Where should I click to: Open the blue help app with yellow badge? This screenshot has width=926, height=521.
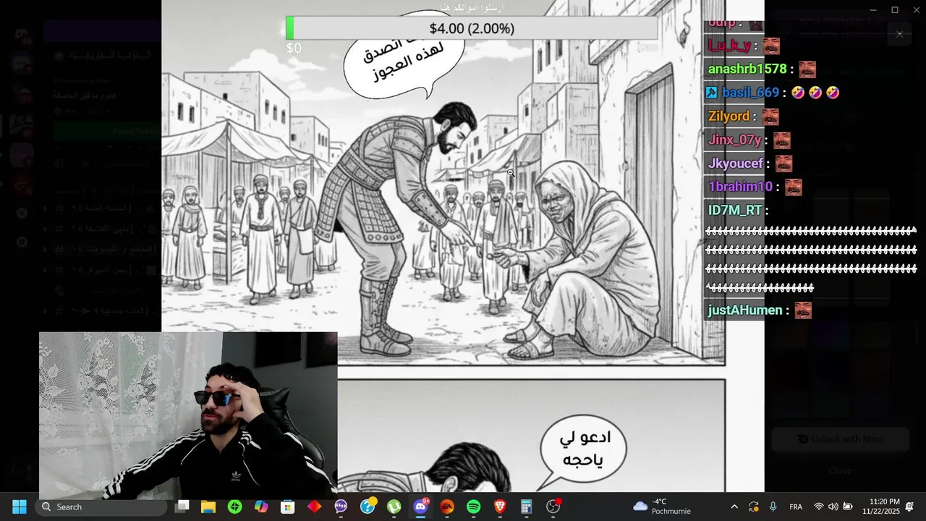click(368, 506)
